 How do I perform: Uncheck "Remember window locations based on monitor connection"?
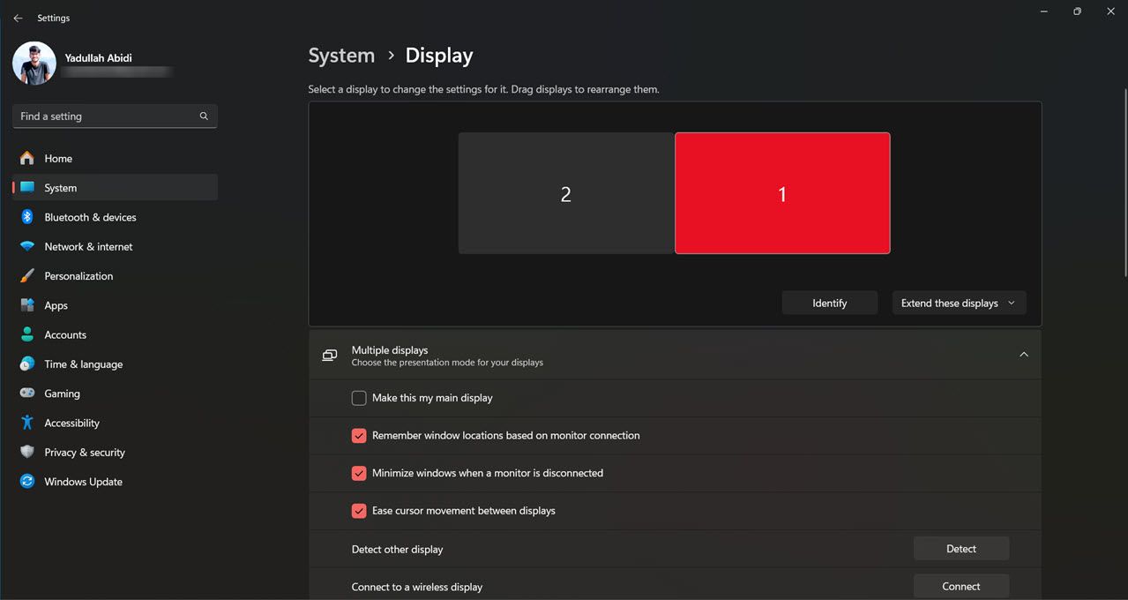pos(359,435)
